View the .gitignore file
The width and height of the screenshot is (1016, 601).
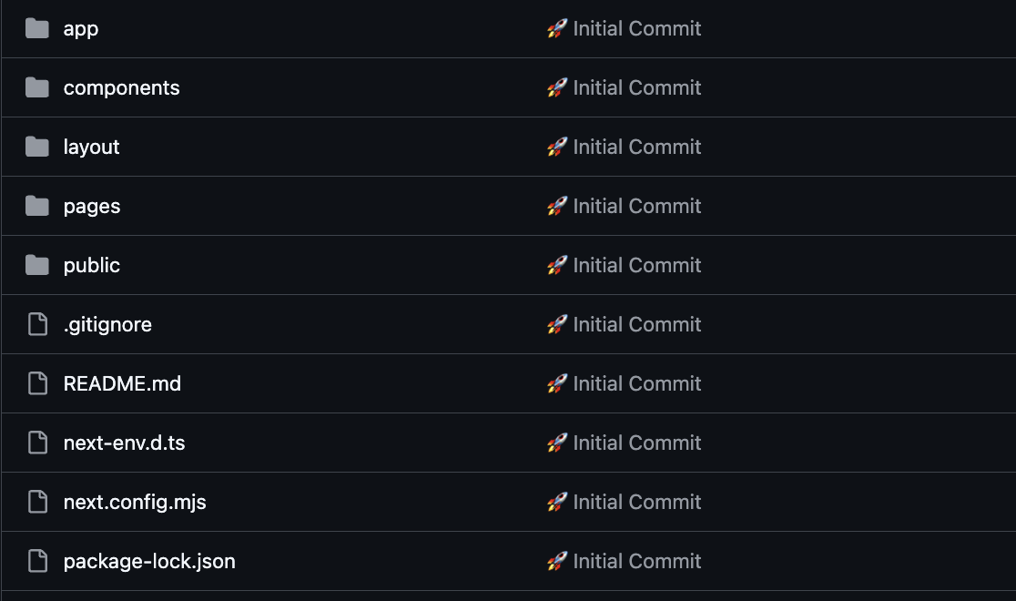point(107,324)
